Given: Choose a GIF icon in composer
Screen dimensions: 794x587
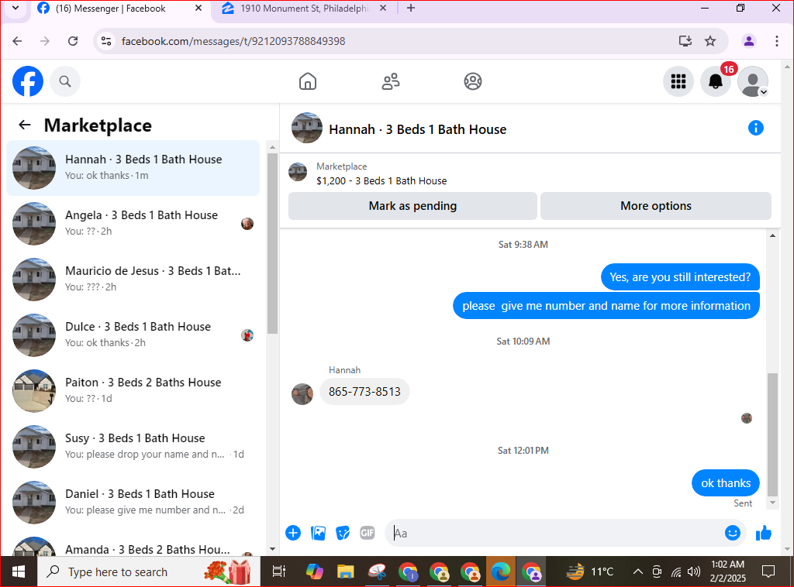Looking at the screenshot, I should click(367, 532).
